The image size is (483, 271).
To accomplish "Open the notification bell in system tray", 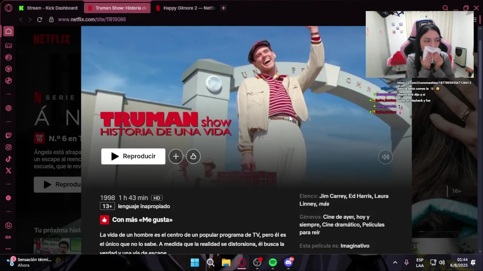I will coord(473,262).
